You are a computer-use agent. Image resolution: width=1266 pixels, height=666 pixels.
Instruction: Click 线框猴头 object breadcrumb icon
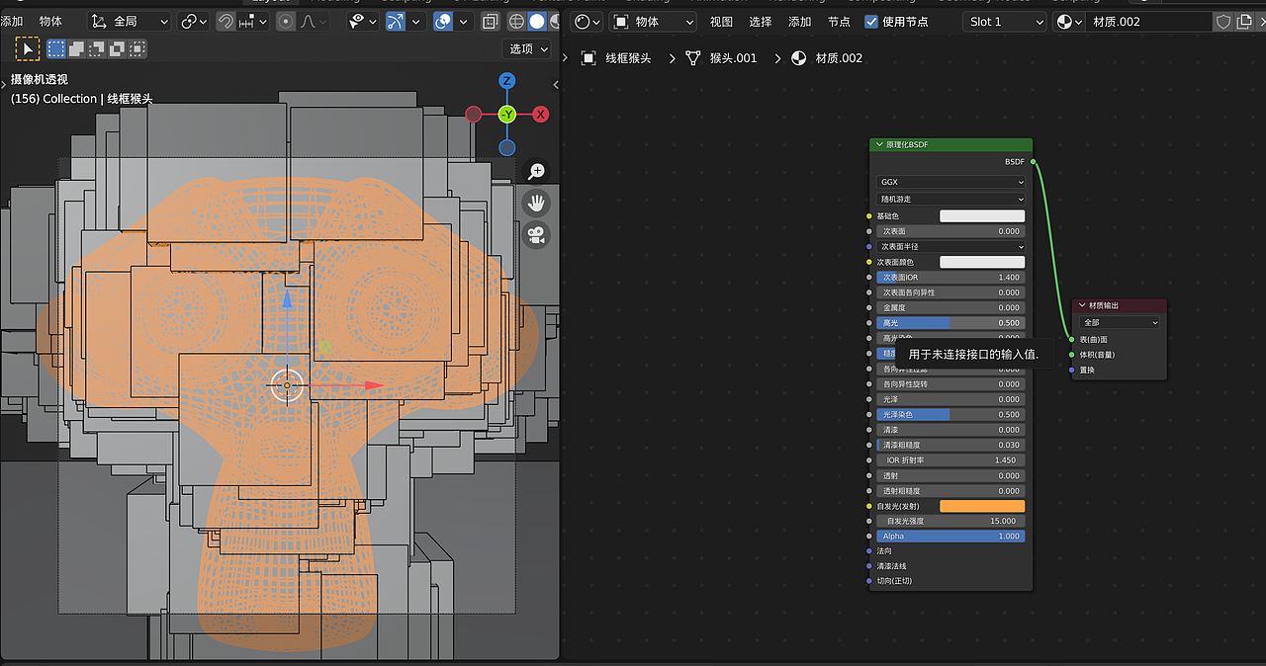click(588, 58)
